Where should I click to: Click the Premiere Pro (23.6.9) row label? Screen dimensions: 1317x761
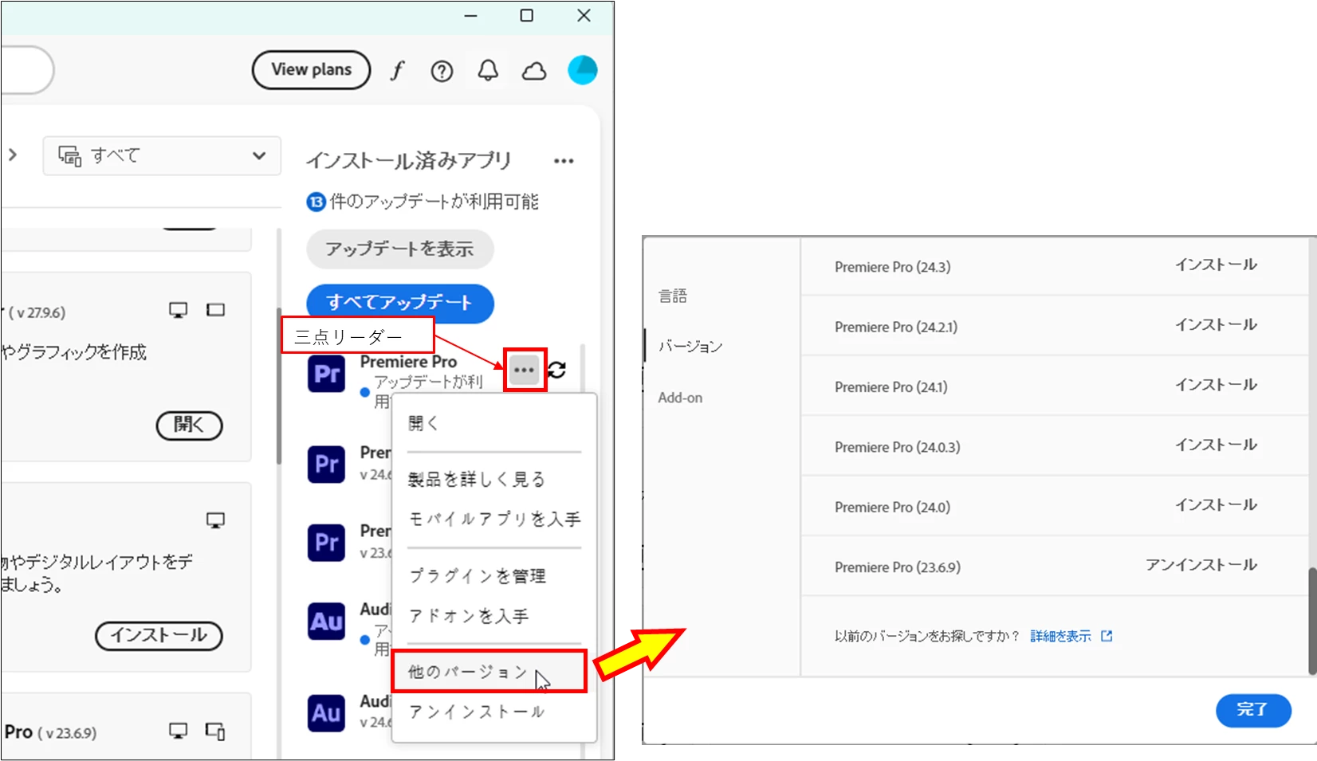(898, 567)
